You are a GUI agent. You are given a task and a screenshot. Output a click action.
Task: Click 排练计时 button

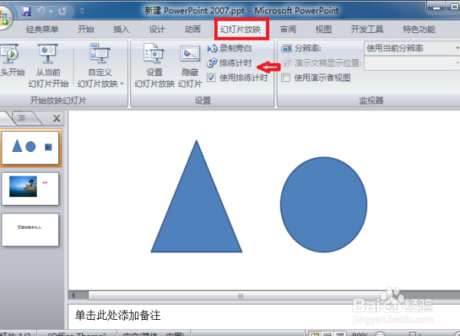229,63
